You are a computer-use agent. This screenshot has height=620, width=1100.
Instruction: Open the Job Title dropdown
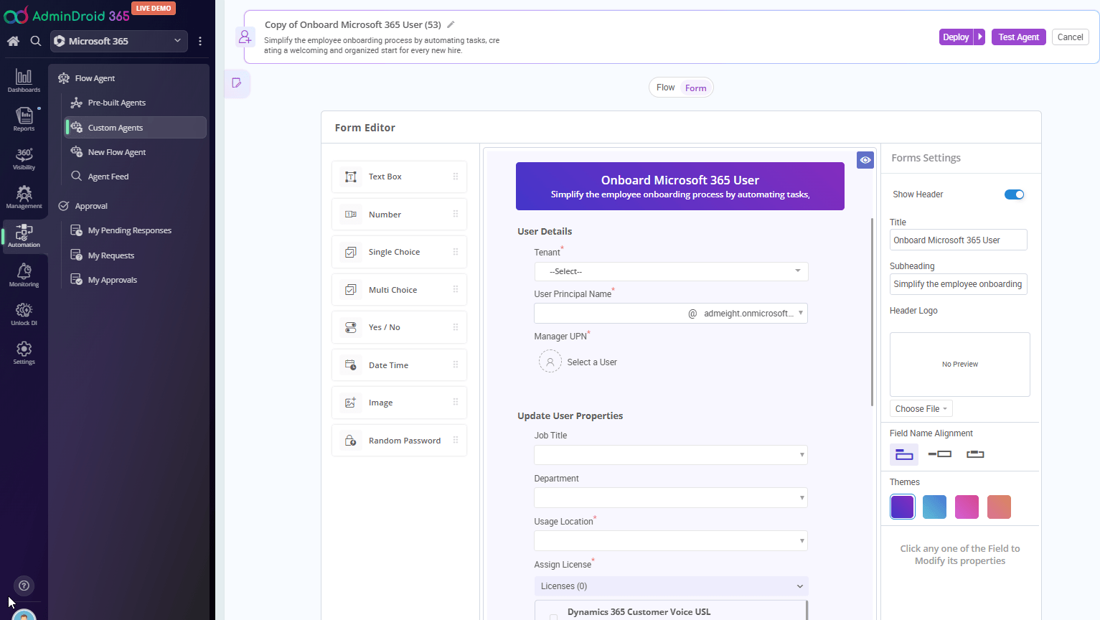[671, 455]
